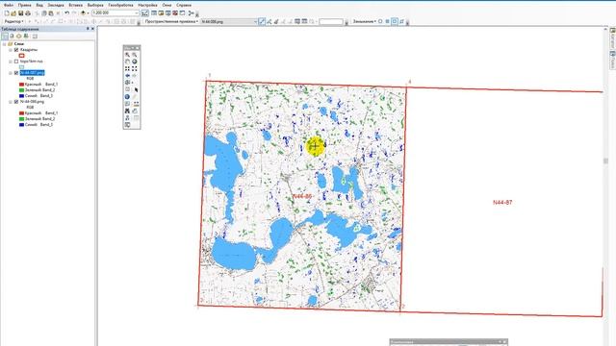This screenshot has width=616, height=346.
Task: Open the Выборка menu
Action: 95,5
